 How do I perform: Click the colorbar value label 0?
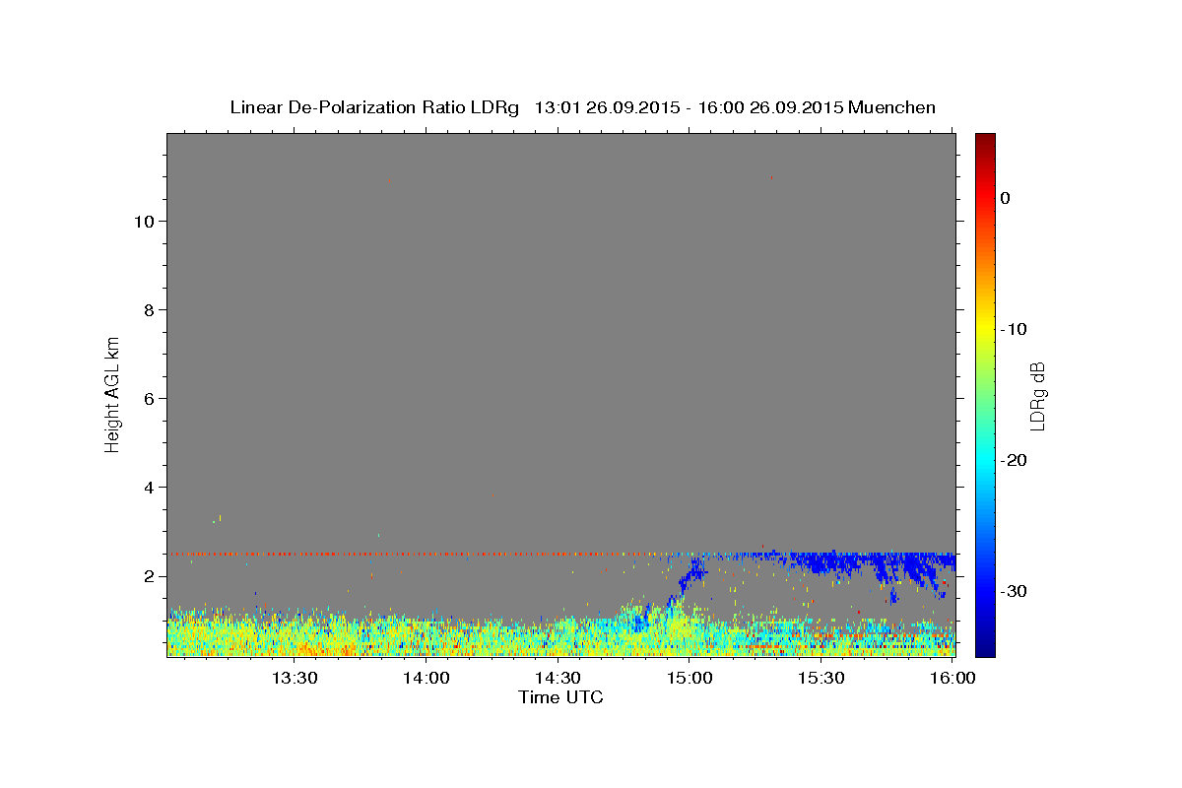(x=1006, y=198)
